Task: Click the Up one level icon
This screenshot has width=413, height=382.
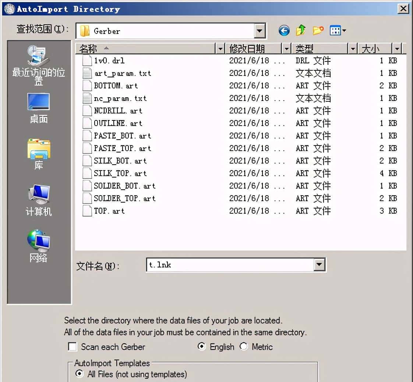Action: tap(301, 31)
